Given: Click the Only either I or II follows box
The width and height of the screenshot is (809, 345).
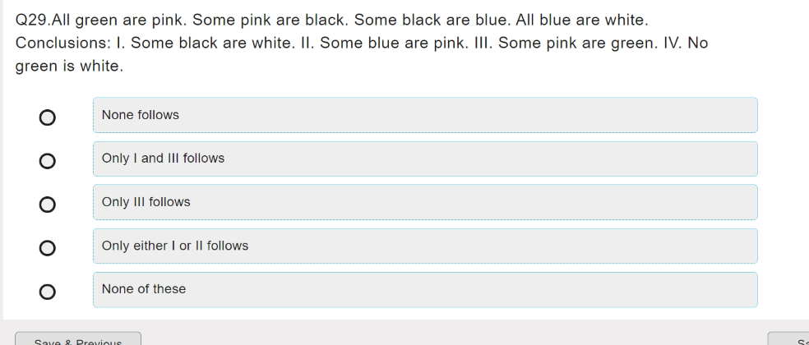Looking at the screenshot, I should click(425, 246).
